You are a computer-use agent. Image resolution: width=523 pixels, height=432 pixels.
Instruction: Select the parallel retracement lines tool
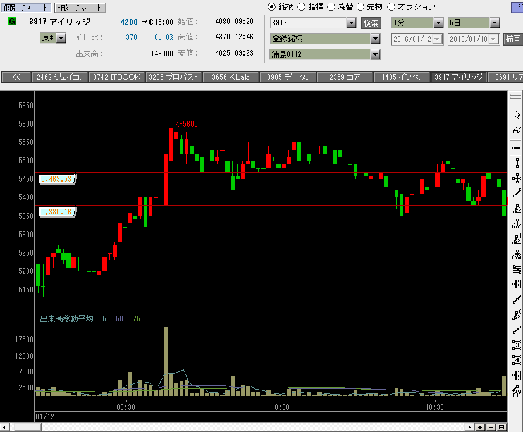click(x=517, y=269)
